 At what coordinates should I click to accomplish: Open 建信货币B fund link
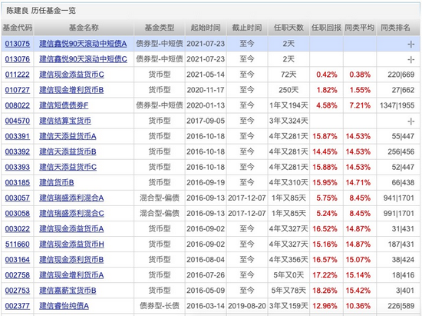click(57, 182)
